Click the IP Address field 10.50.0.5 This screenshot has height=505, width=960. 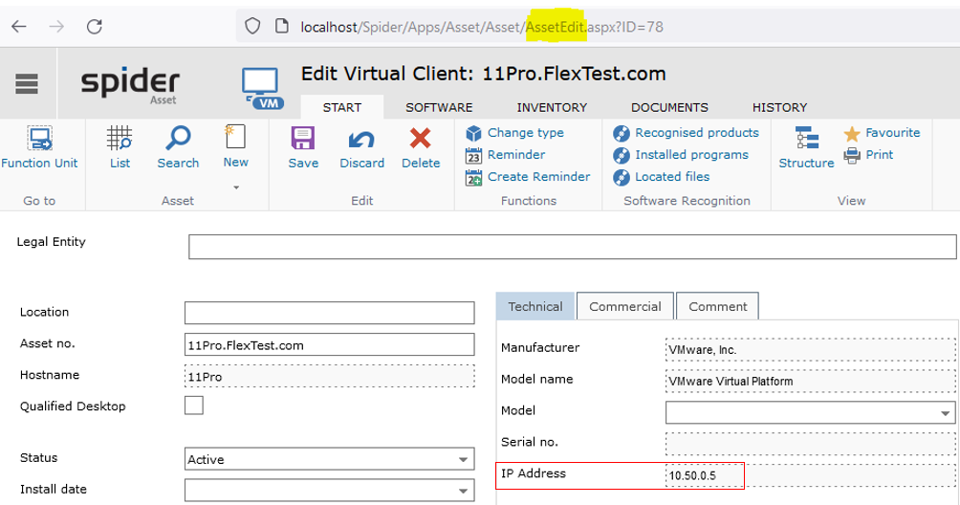tap(810, 475)
